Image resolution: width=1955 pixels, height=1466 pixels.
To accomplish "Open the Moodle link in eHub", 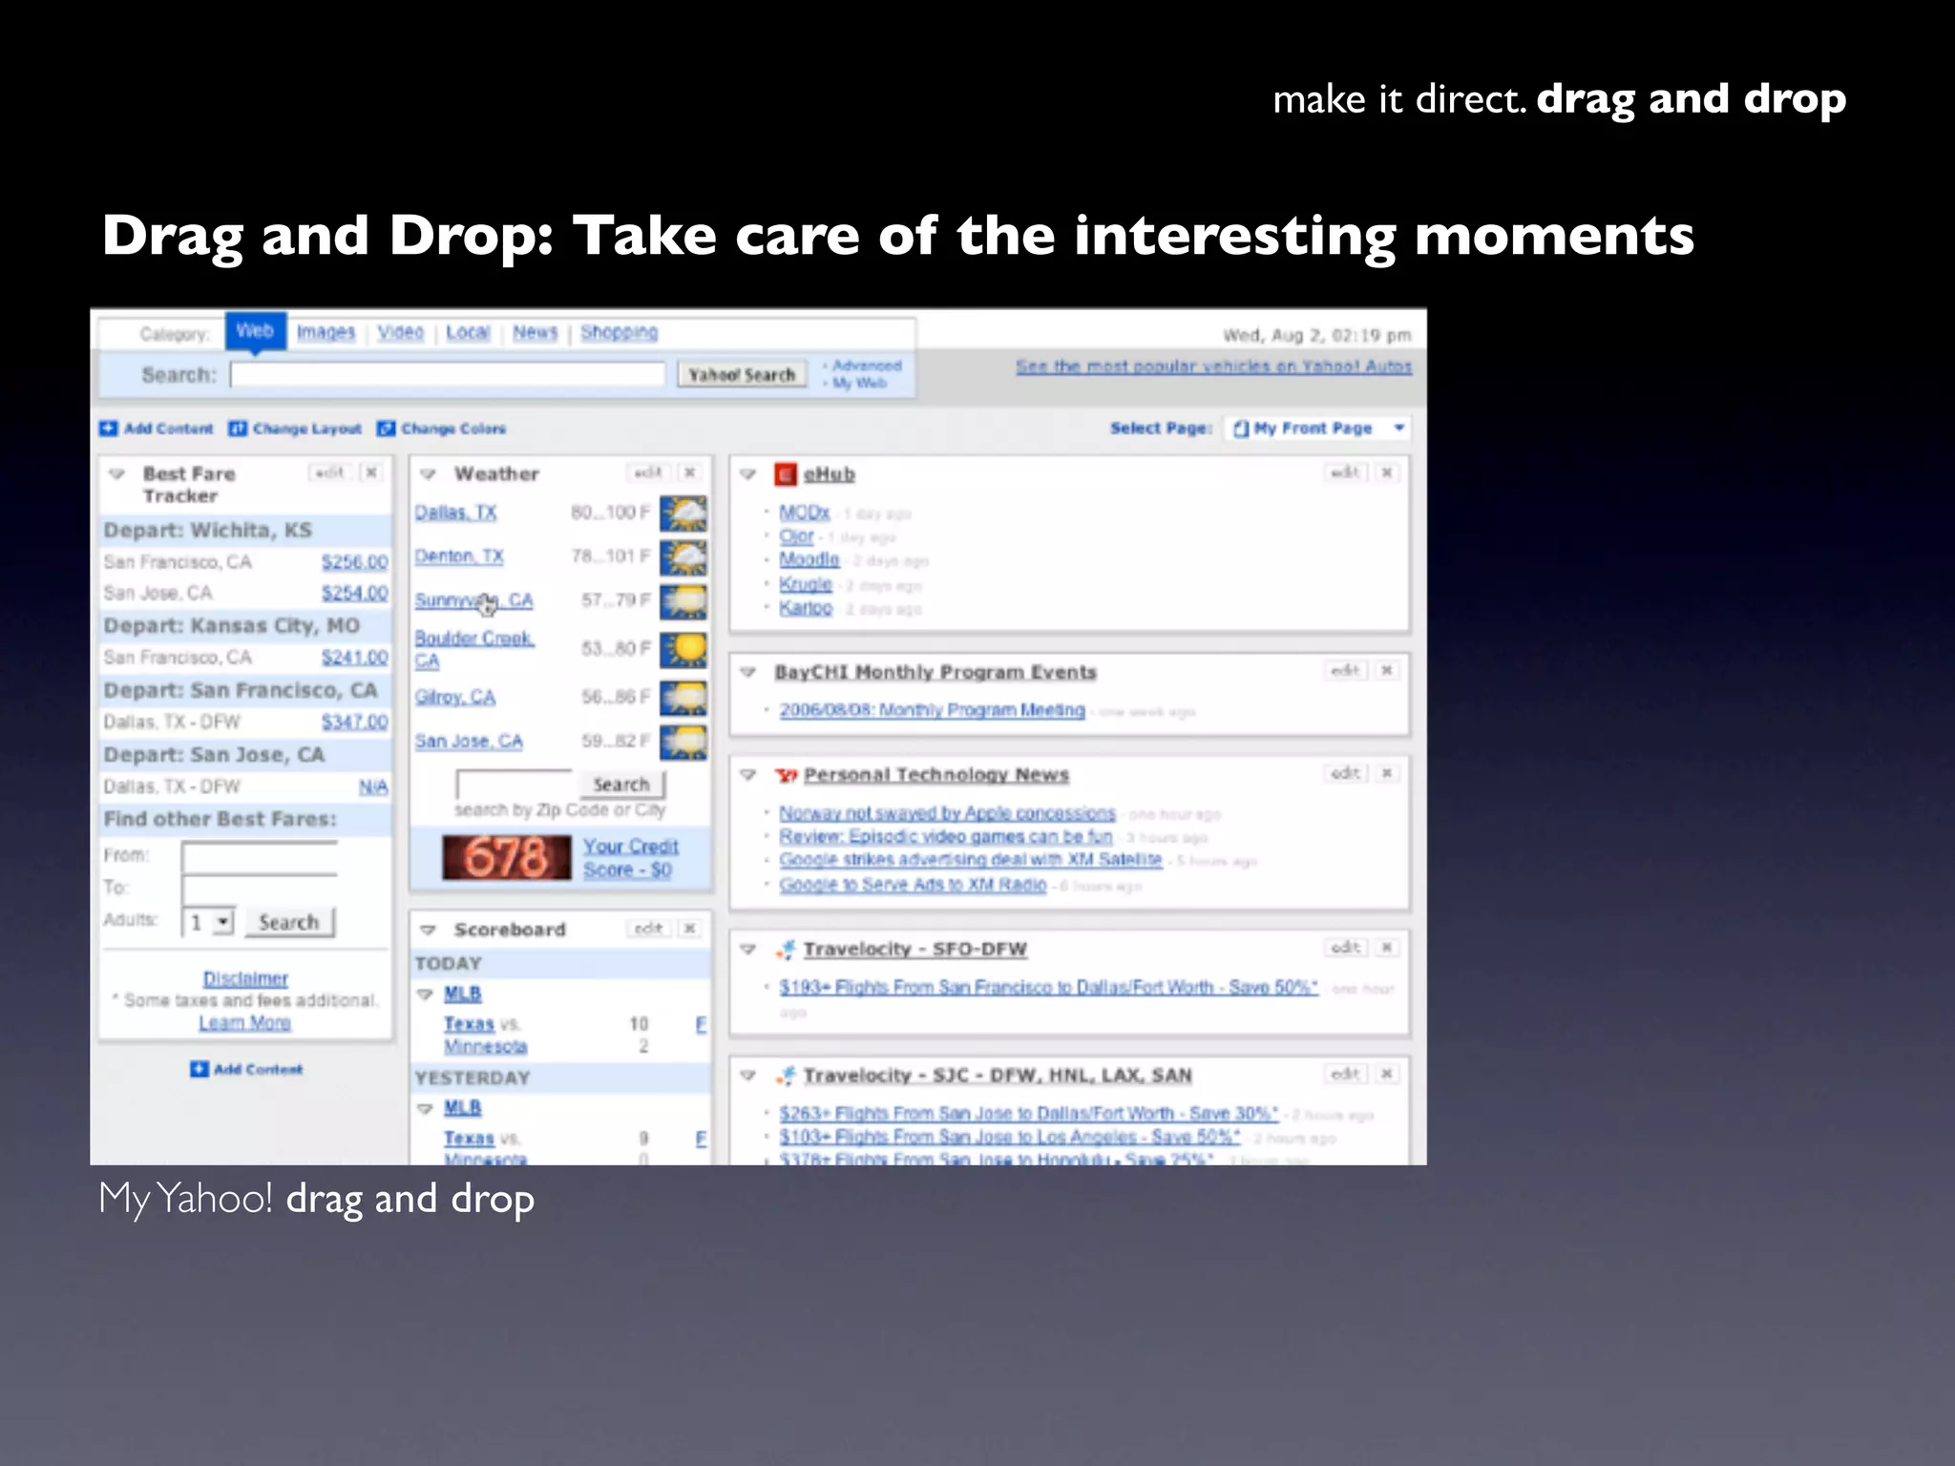I will pos(809,559).
